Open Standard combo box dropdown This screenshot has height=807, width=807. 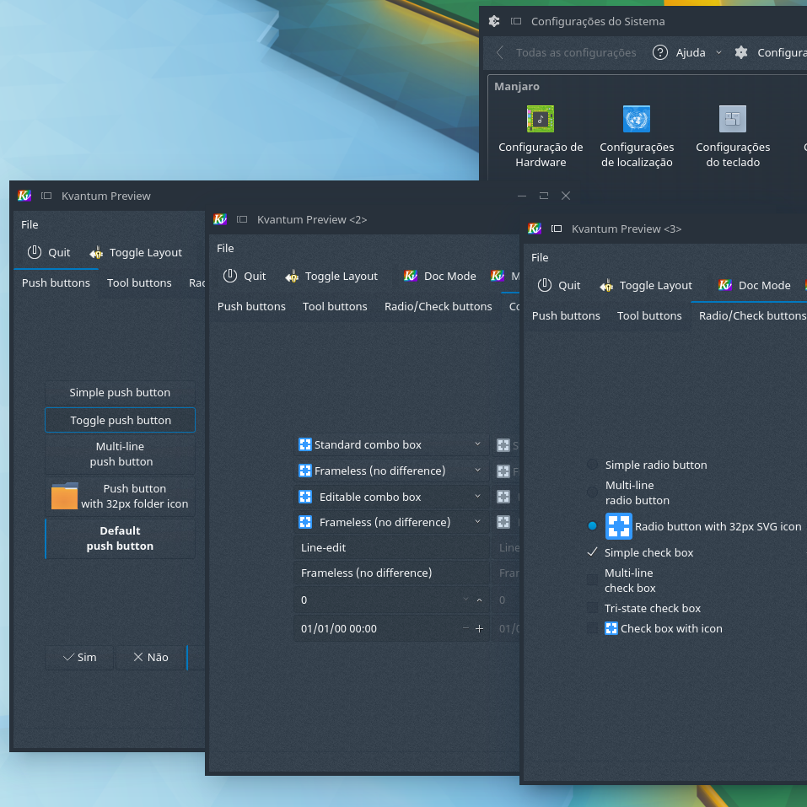[391, 444]
